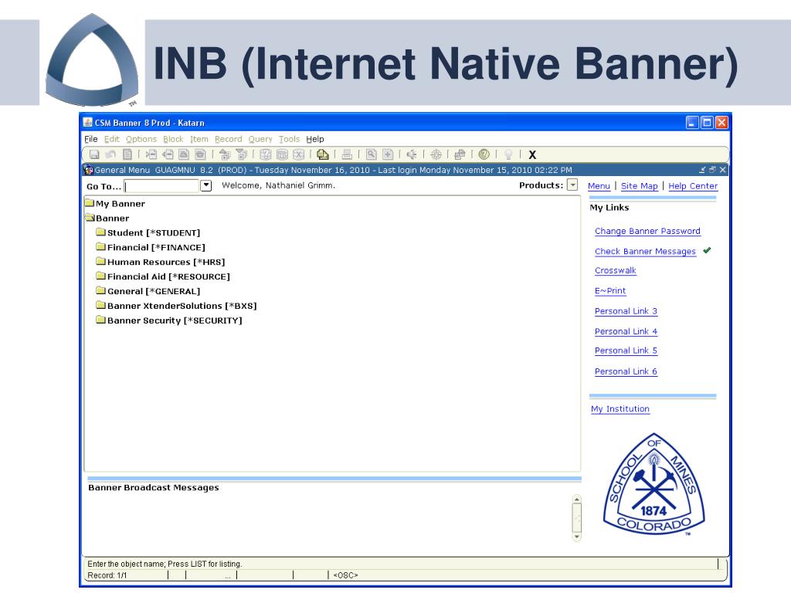Click the Execute Query icon
This screenshot has height=593, width=791.
point(282,154)
